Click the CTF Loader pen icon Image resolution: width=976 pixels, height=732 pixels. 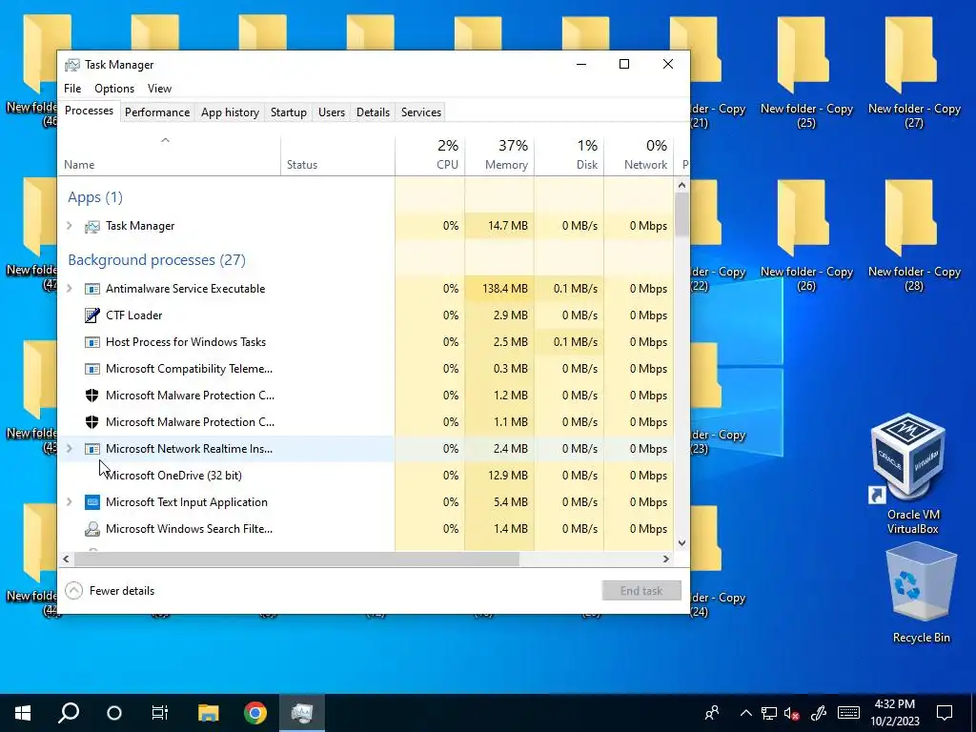pos(92,315)
